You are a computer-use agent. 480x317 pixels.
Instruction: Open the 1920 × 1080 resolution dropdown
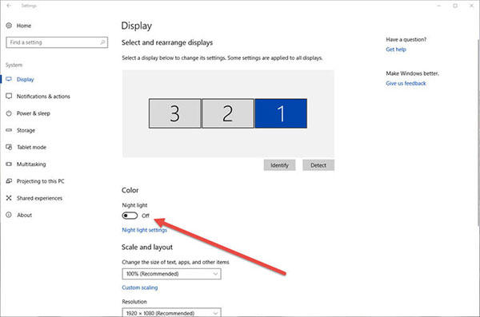coord(171,312)
